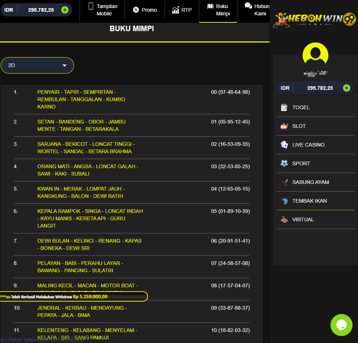The width and height of the screenshot is (358, 343).
Task: Click the TOGEL notepad icon
Action: [284, 107]
